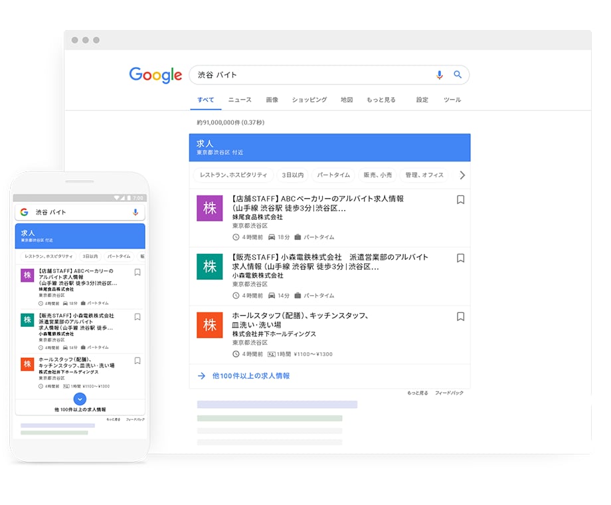Open the 他100件以上の求人情報 link on desktop
Viewport: 611px width, 505px height.
point(251,376)
